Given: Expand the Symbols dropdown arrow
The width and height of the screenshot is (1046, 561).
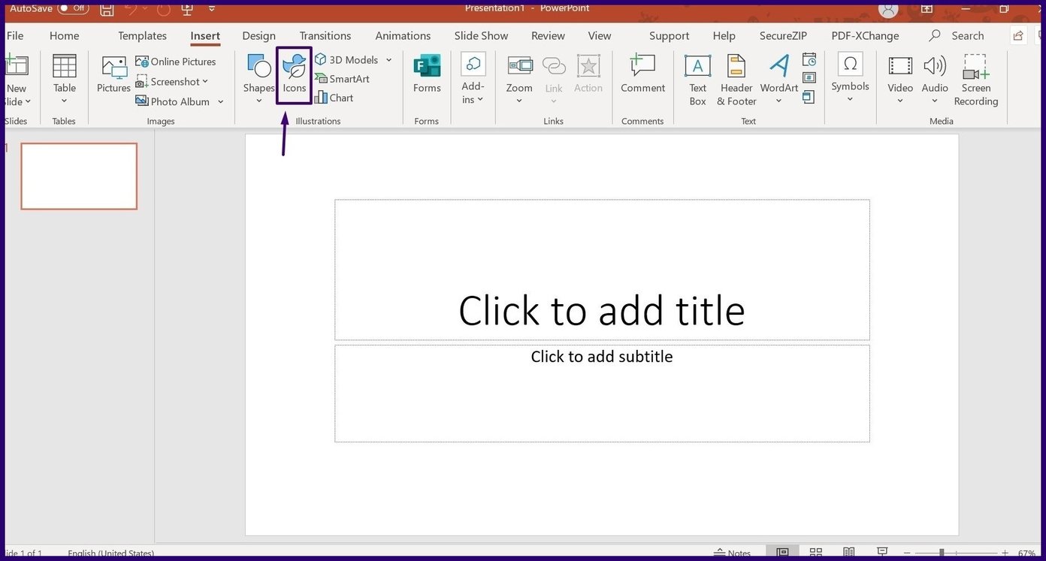Looking at the screenshot, I should click(850, 99).
